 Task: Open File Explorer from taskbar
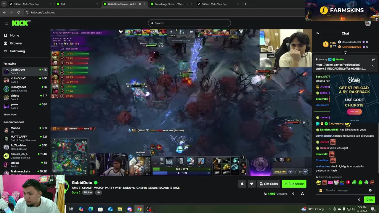tap(120, 209)
